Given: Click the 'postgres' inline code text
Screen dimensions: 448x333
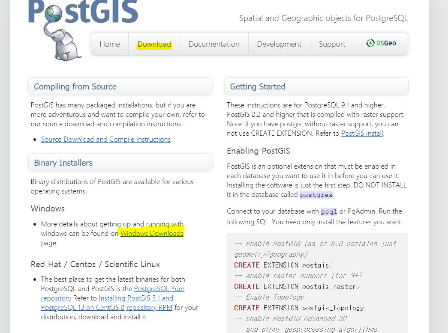Looking at the screenshot, I should tap(316, 195).
